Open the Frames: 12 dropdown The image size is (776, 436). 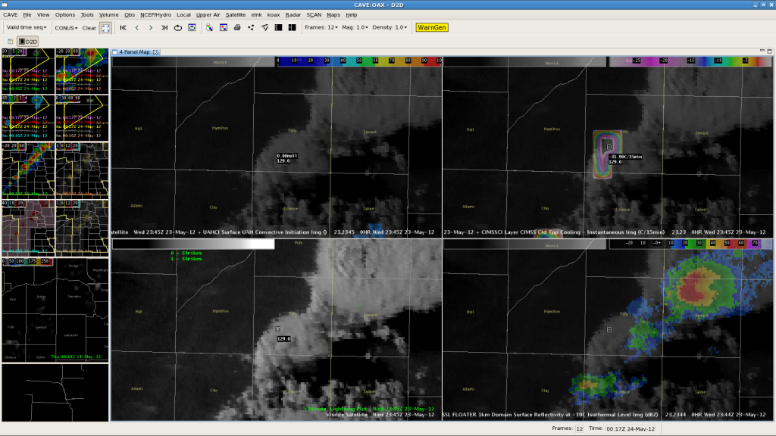[x=321, y=27]
